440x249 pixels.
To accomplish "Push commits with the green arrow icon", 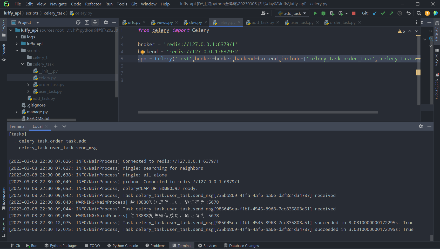I will click(x=391, y=13).
